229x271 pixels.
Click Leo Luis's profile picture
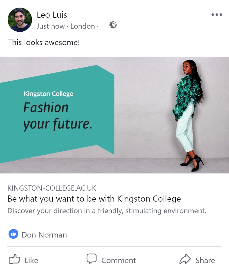pos(20,20)
